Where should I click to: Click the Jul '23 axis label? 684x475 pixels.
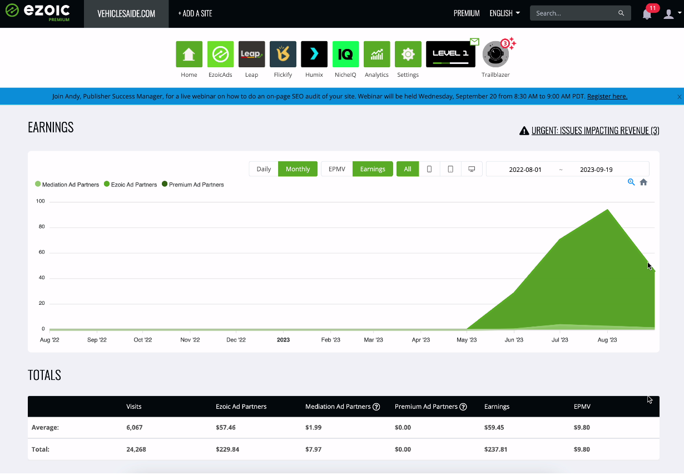(x=560, y=340)
